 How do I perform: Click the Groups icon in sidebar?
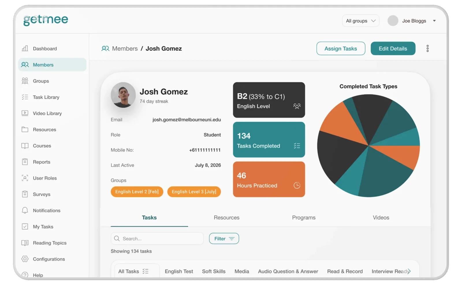click(x=25, y=81)
